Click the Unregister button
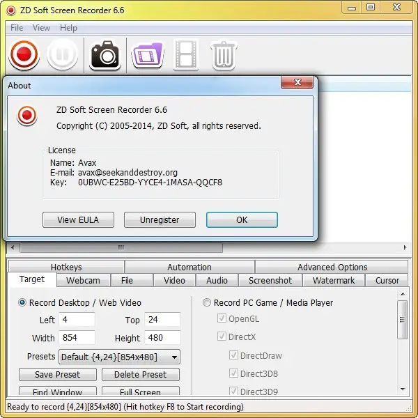 pyautogui.click(x=160, y=220)
